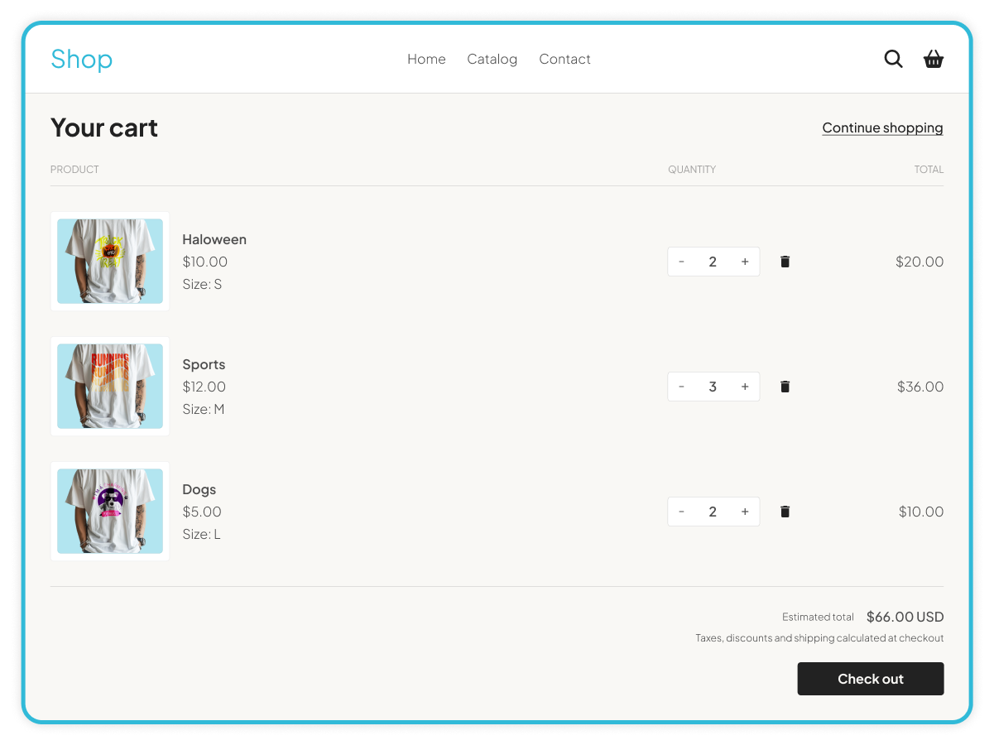The width and height of the screenshot is (994, 745).
Task: Add one more Sports shirt
Action: click(745, 387)
